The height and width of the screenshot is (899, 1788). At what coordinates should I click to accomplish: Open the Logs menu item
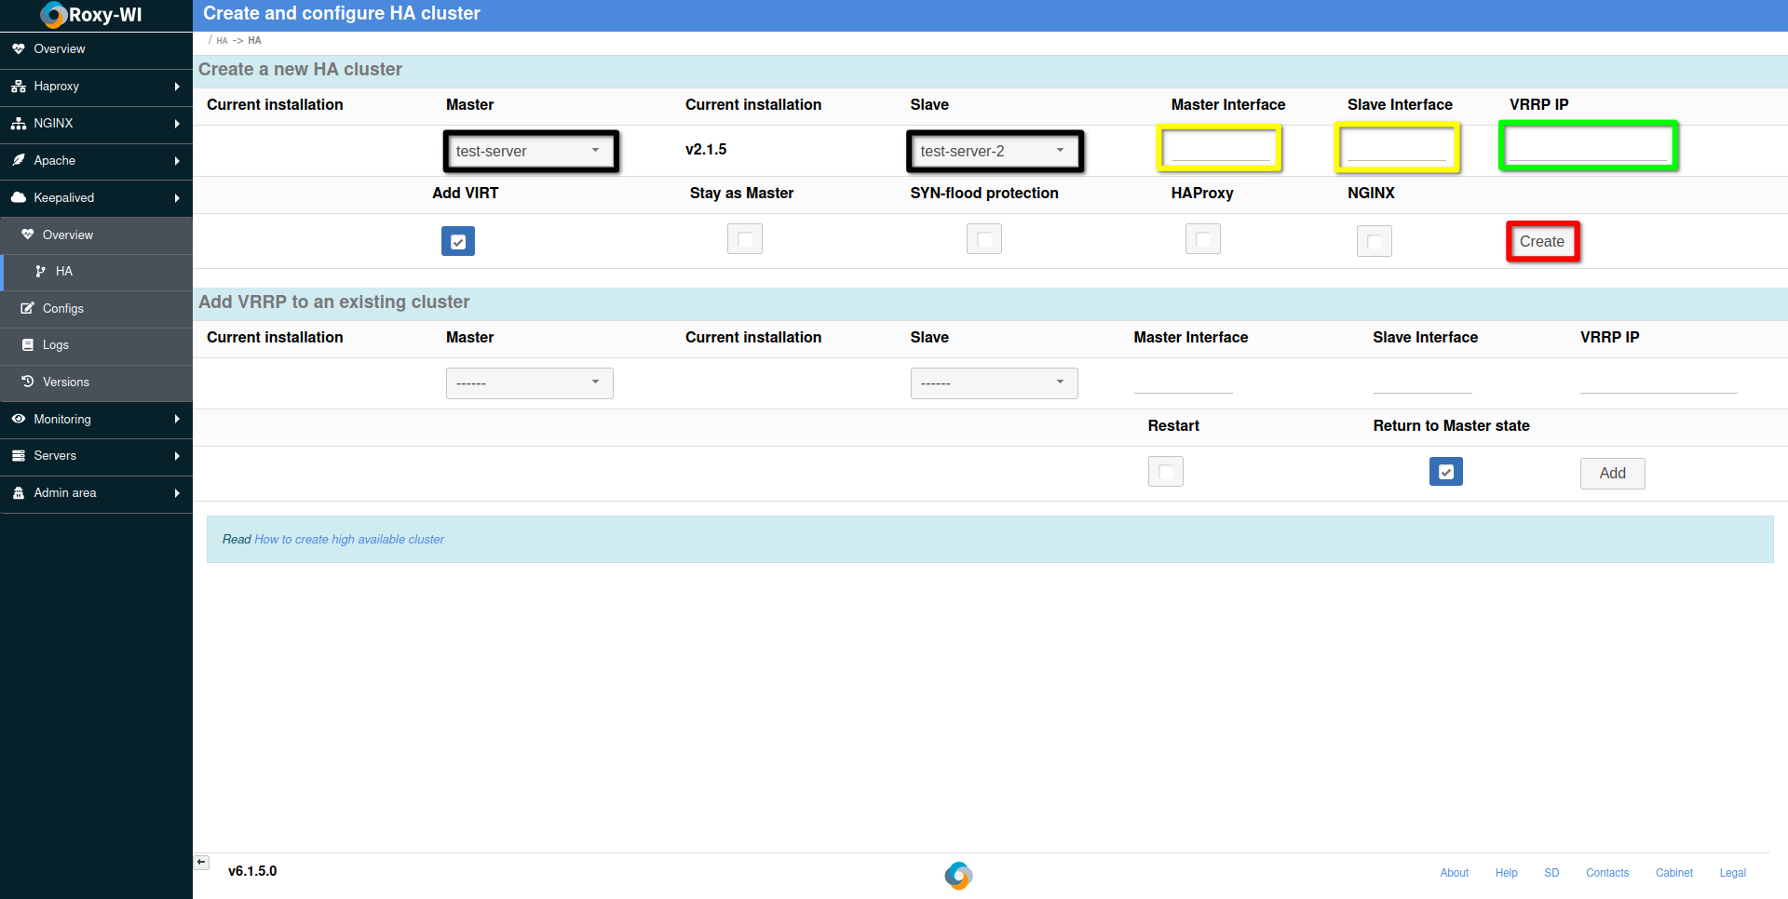click(56, 345)
